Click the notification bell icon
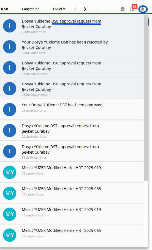Viewport: 152px width, 250px height. [x=143, y=9]
